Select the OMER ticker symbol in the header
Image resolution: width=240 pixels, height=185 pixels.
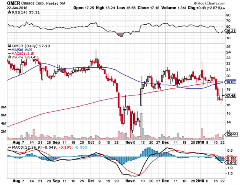[x=13, y=3]
